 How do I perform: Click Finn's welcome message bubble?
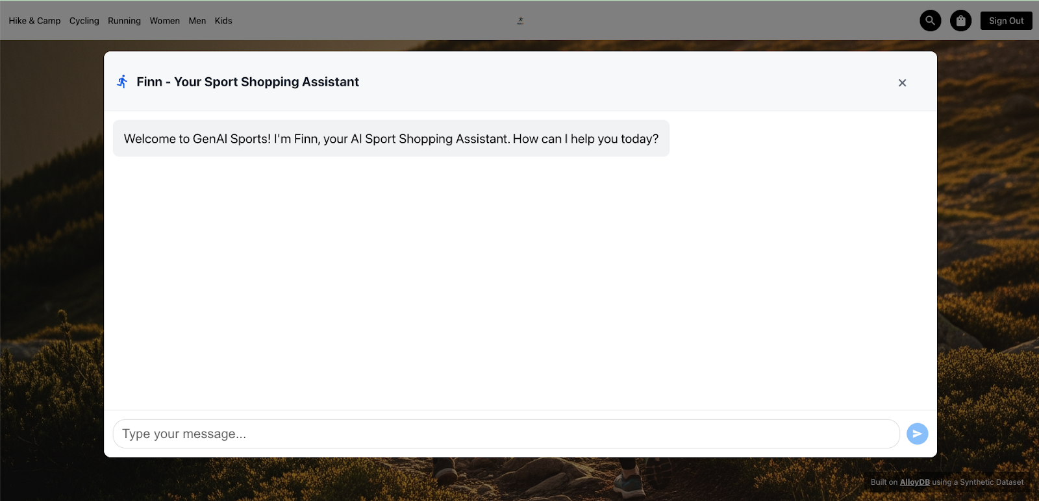click(x=391, y=139)
